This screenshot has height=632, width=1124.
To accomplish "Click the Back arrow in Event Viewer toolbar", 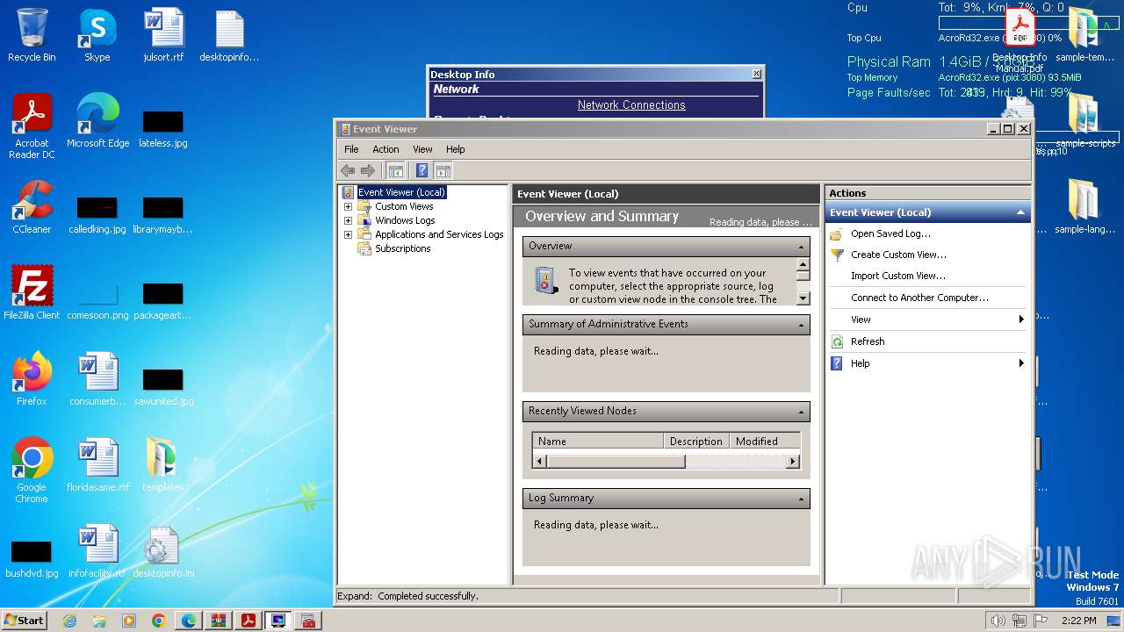I will click(348, 170).
